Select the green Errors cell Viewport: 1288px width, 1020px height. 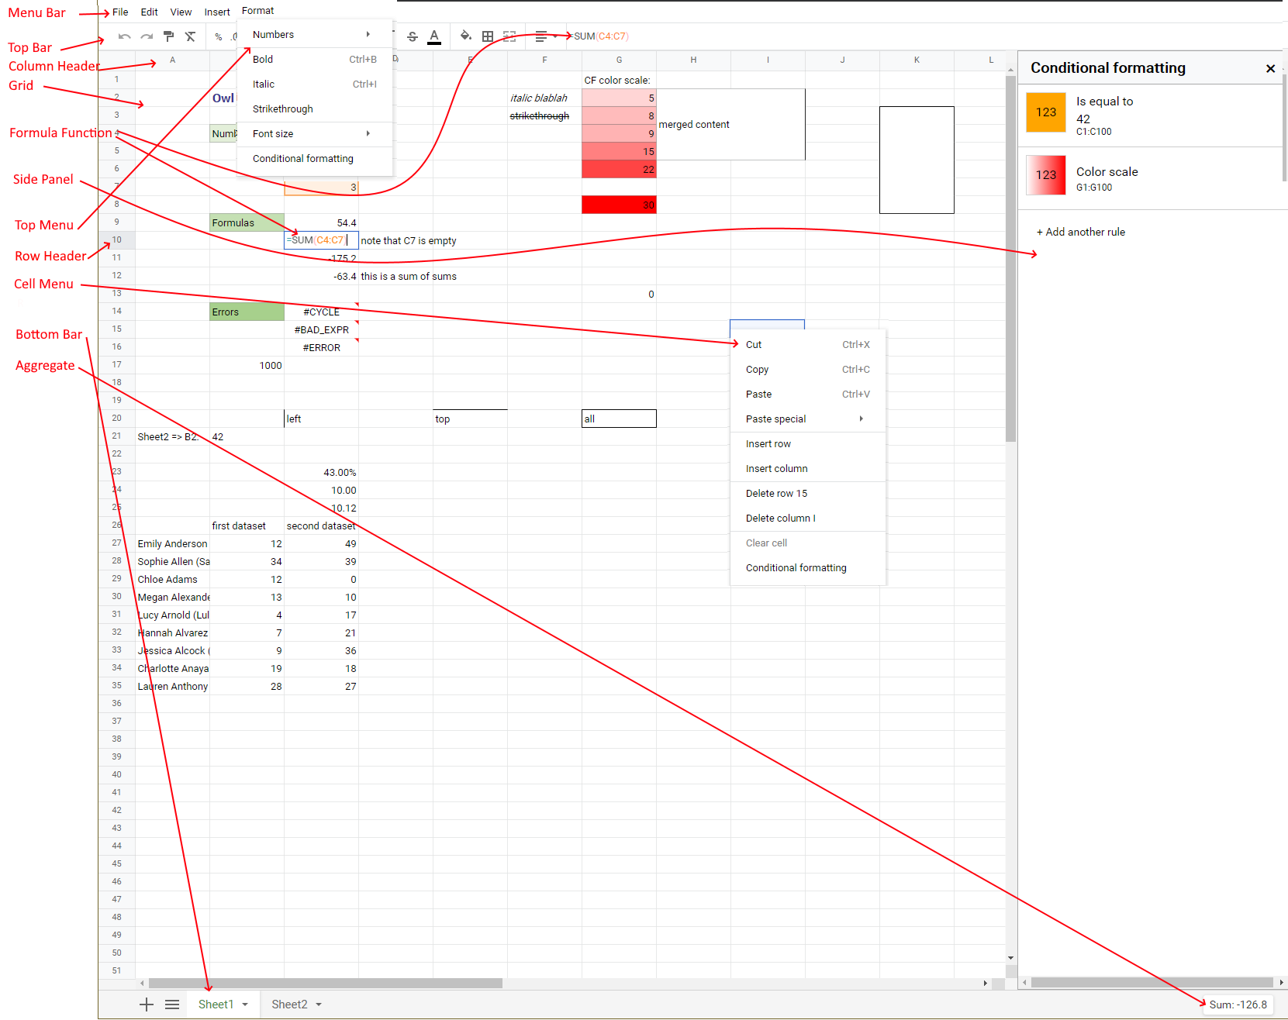247,312
